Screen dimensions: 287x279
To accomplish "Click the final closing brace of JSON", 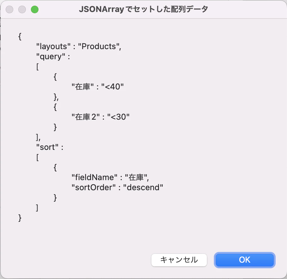I will tap(20, 218).
